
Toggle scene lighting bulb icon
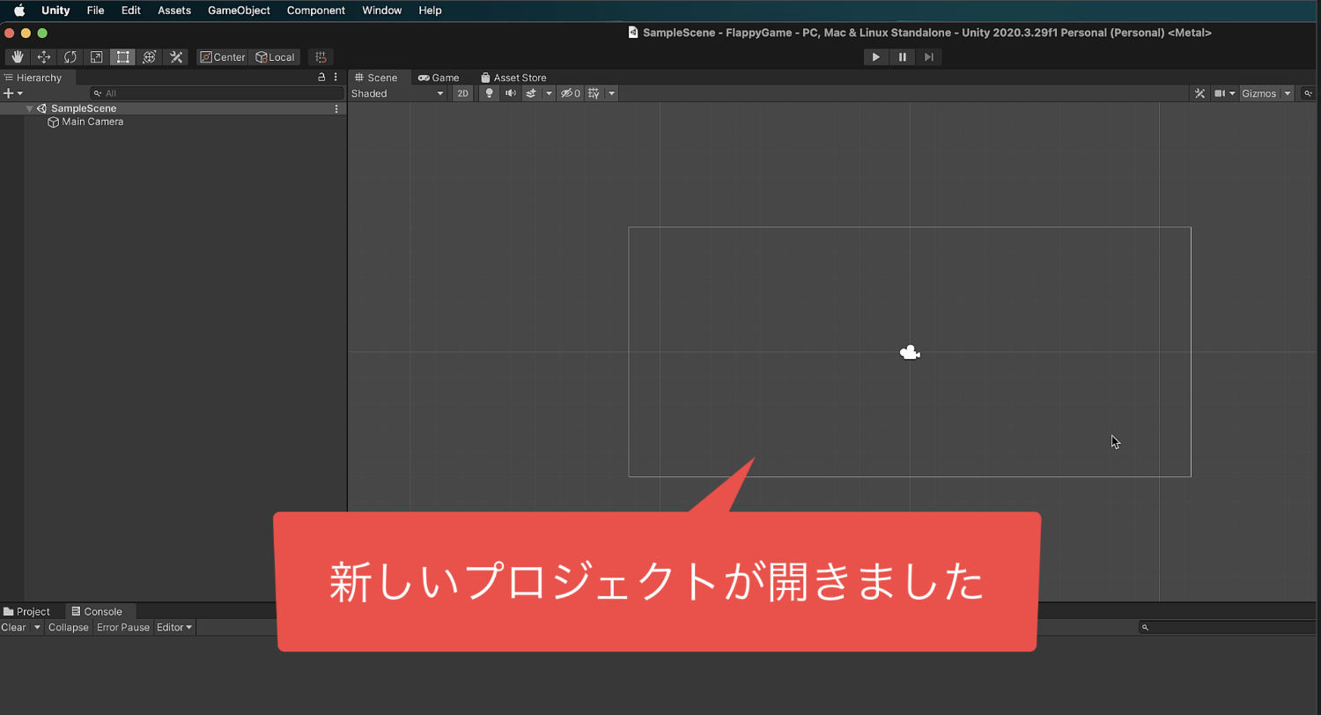[490, 93]
